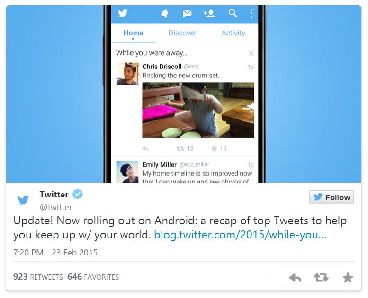Select the Home tab
Screen dimensions: 368x298
133,33
